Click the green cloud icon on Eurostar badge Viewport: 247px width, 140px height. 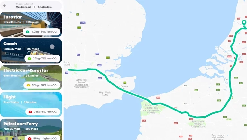28,32
